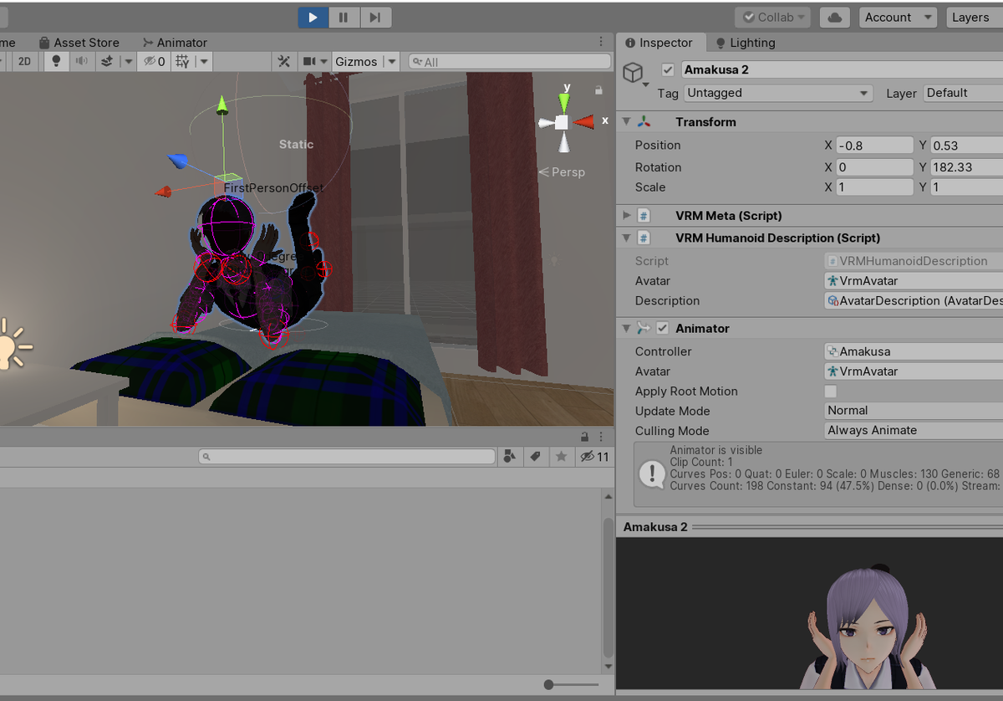Click Rotation Y field value 182.33
Screen dimensions: 1003x701
point(966,167)
